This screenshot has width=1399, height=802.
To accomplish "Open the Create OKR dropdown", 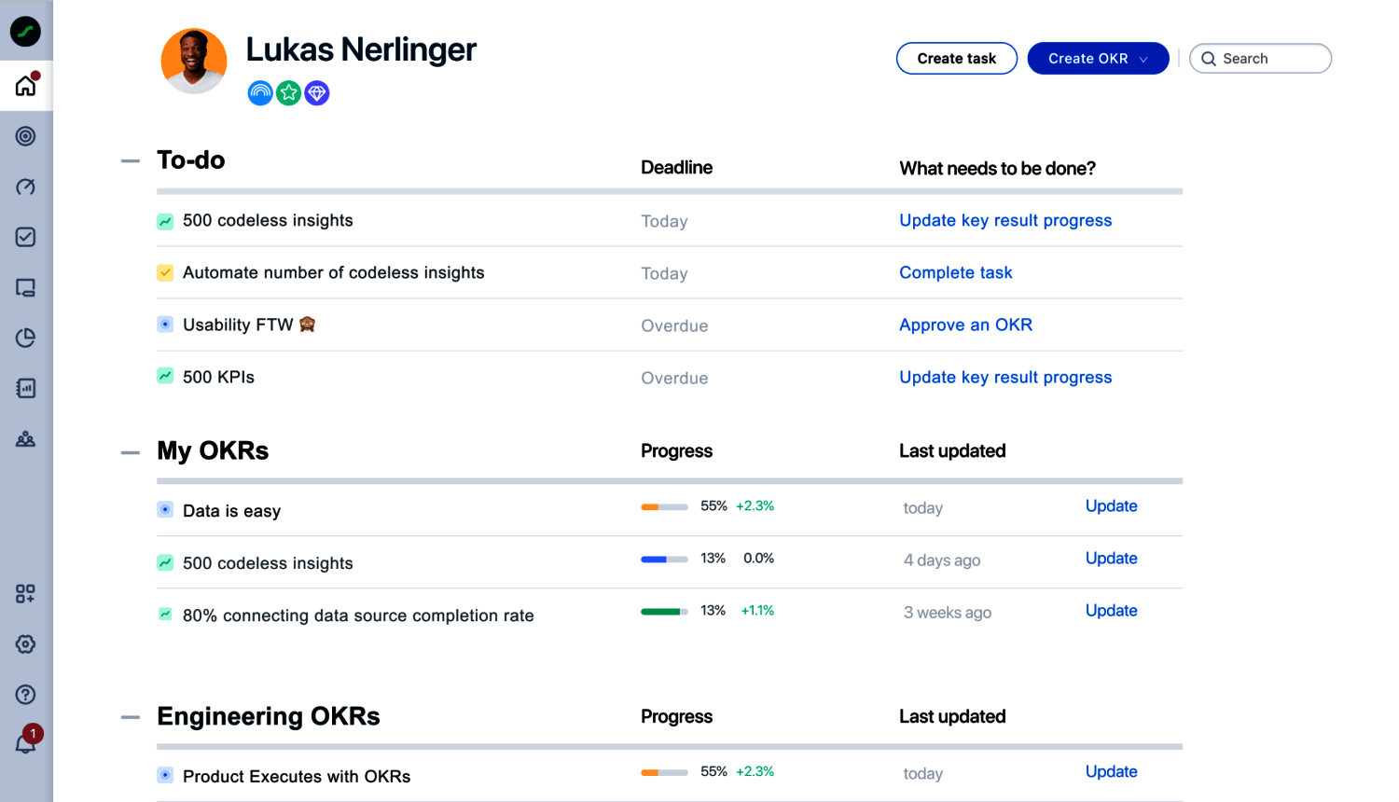I will coord(1098,59).
